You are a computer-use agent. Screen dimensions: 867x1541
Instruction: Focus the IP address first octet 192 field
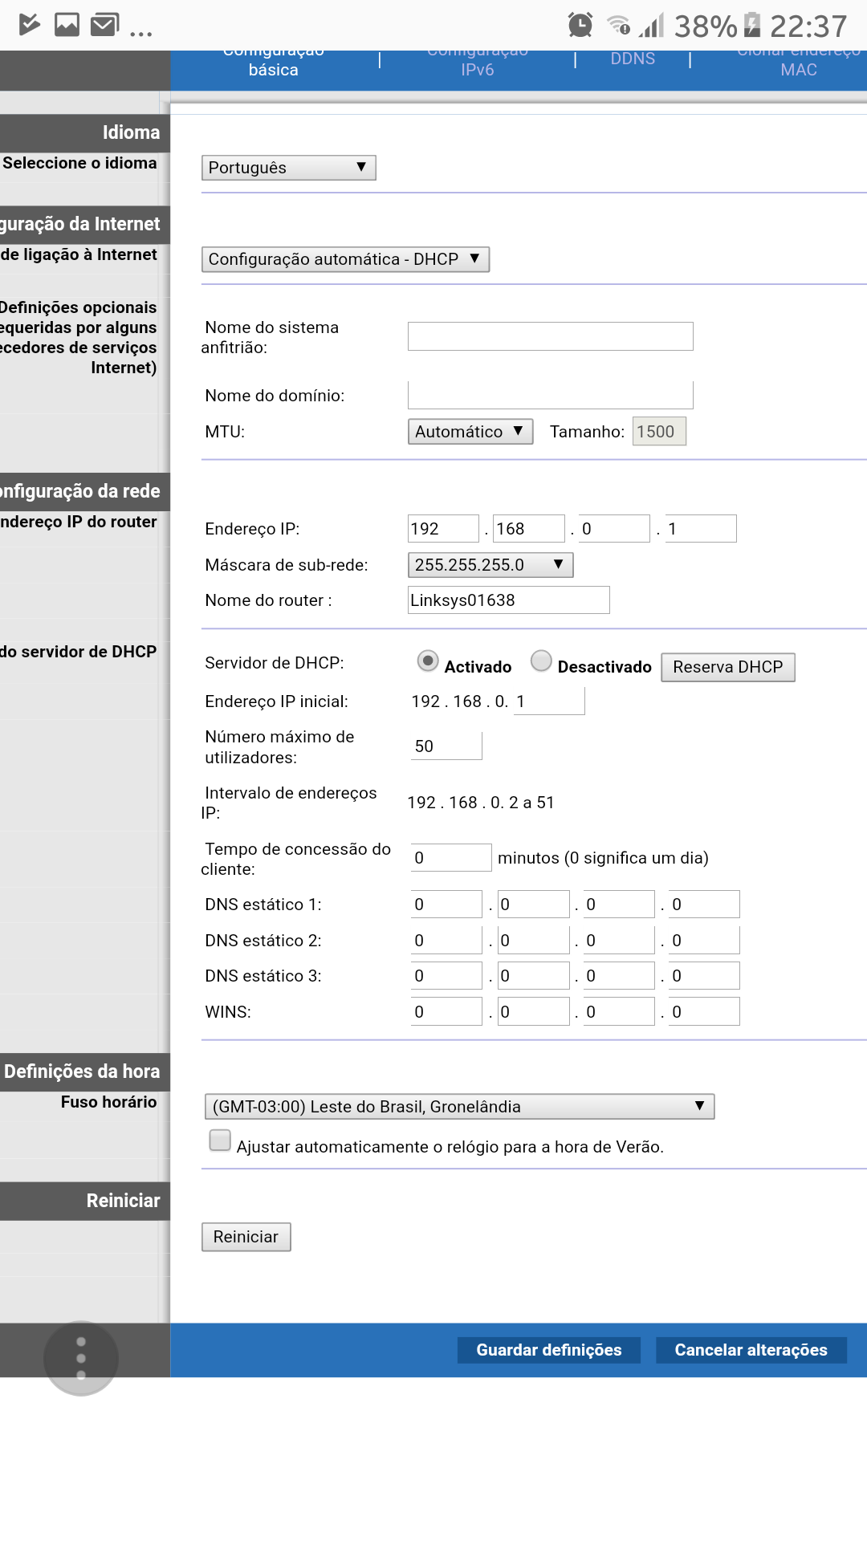(x=443, y=529)
